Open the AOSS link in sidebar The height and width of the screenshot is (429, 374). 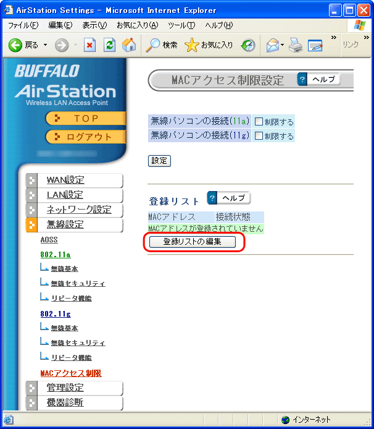tap(49, 240)
